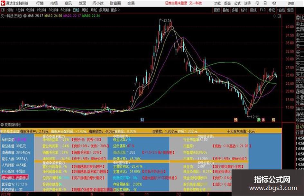Click the 人均持股: 4454股 row
The height and width of the screenshot is (196, 304).
click(x=14, y=165)
